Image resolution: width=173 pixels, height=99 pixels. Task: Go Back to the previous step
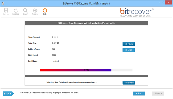point(139,93)
